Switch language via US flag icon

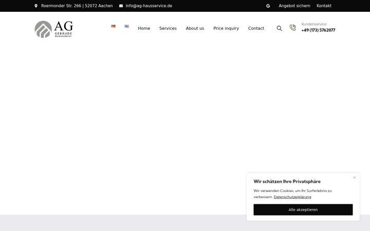pyautogui.click(x=127, y=26)
